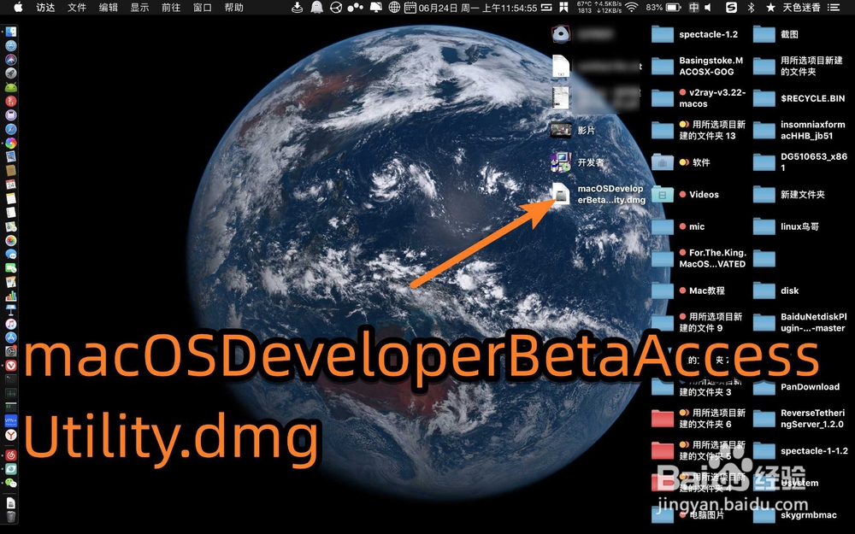Click the 天色迷香 user name
The image size is (855, 534).
coord(802,8)
